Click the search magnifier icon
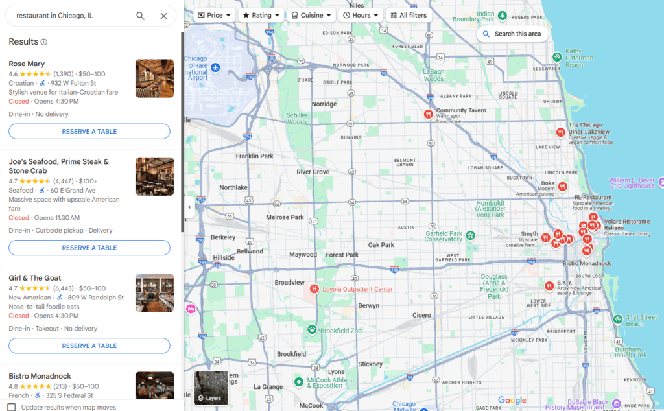This screenshot has height=411, width=664. pos(141,15)
